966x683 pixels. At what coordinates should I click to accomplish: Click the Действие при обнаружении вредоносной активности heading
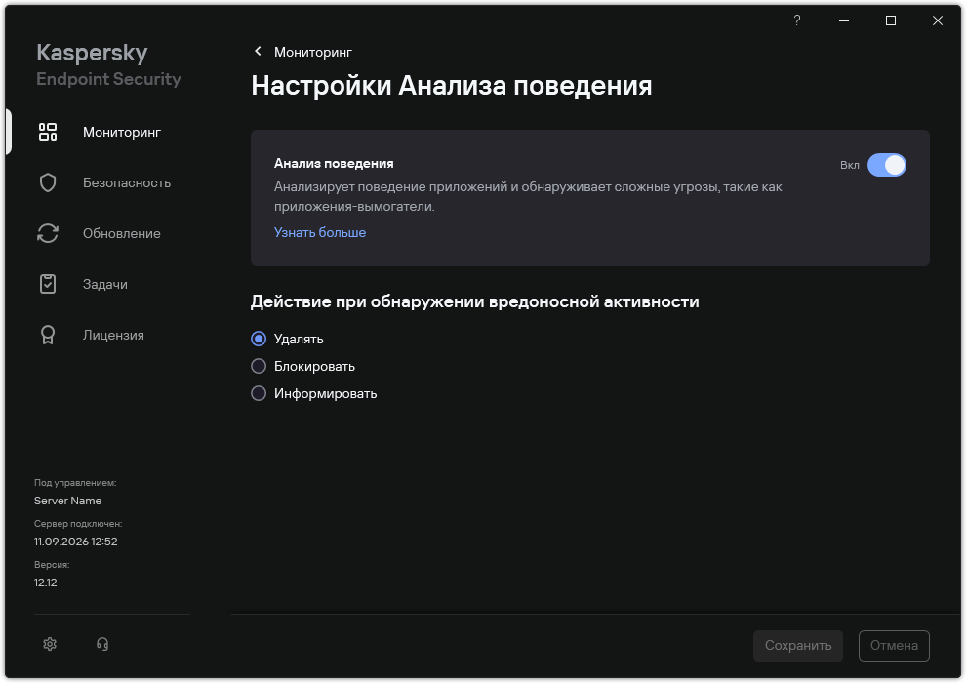[474, 301]
